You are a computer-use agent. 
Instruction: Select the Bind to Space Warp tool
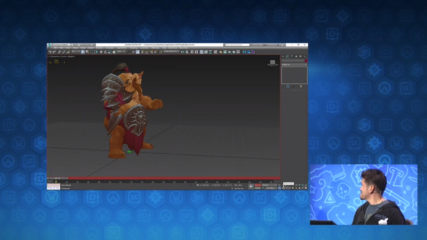[68, 52]
